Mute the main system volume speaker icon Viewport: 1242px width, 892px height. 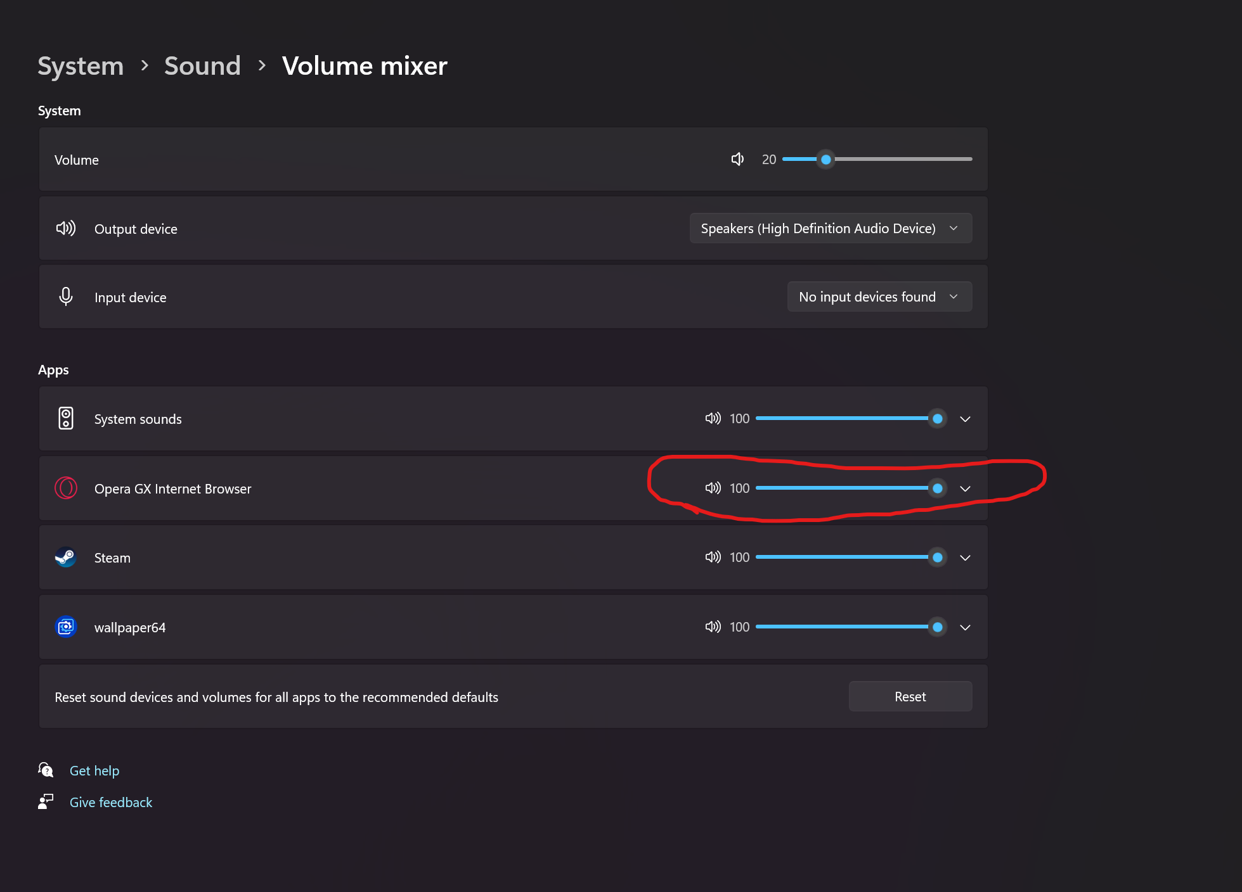pyautogui.click(x=737, y=159)
